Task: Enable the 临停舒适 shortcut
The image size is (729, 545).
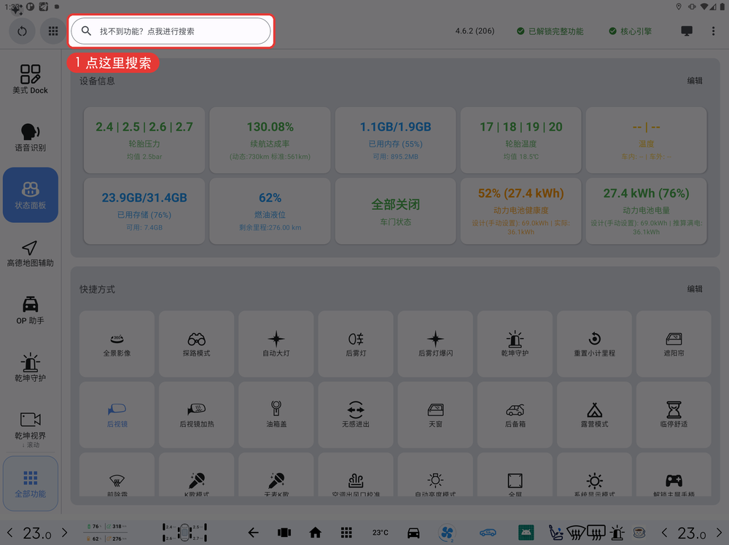Action: click(674, 415)
